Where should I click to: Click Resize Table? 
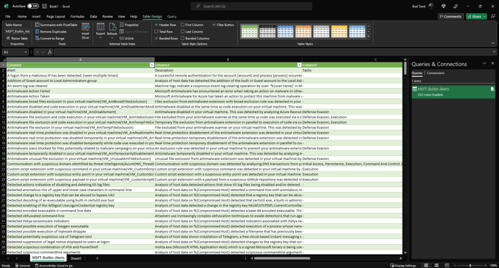click(17, 38)
